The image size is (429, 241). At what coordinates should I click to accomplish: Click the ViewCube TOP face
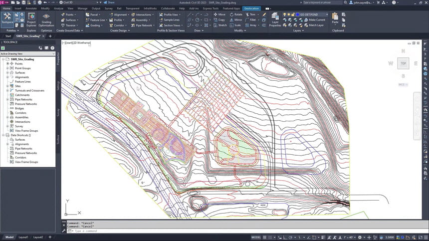pos(403,63)
